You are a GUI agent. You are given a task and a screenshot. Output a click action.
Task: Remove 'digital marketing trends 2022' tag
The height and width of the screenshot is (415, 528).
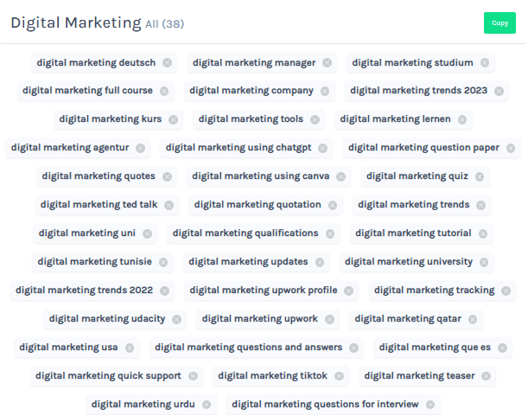tap(165, 290)
